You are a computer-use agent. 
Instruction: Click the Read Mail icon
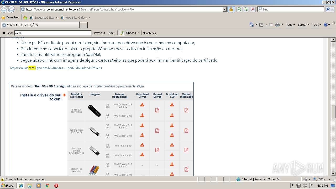271,25
